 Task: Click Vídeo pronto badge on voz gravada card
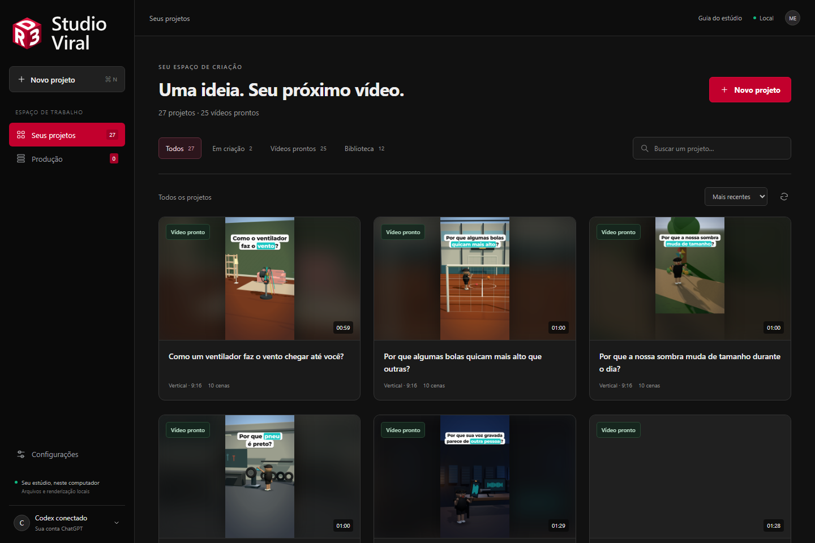(403, 430)
